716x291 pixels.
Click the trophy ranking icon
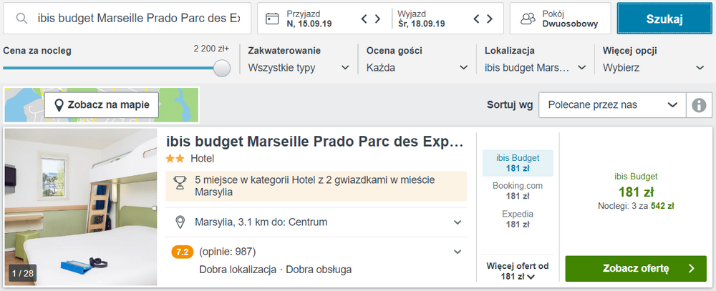[180, 183]
